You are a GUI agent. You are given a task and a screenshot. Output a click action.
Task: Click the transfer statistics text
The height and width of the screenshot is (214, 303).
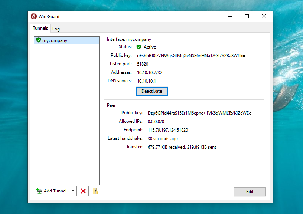pyautogui.click(x=182, y=147)
